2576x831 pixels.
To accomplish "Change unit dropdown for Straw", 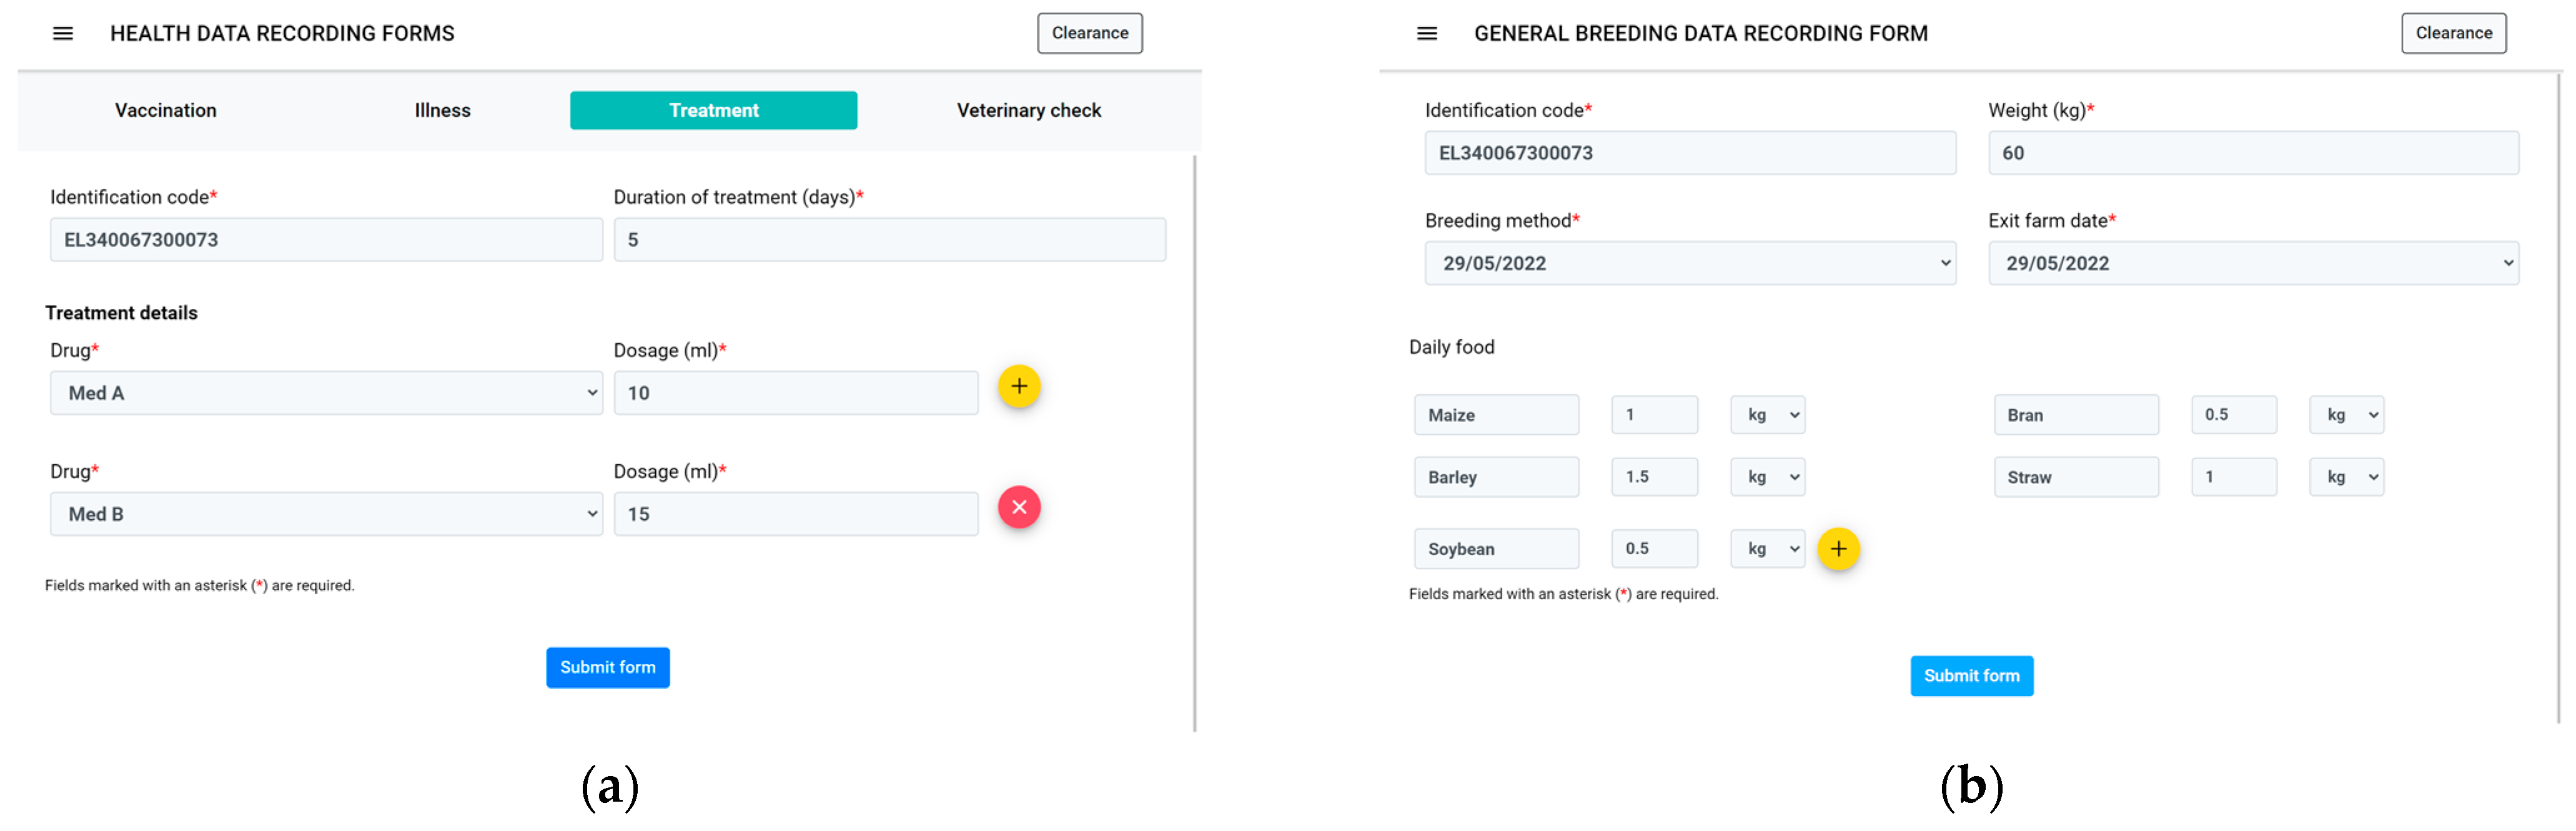I will pos(2346,477).
